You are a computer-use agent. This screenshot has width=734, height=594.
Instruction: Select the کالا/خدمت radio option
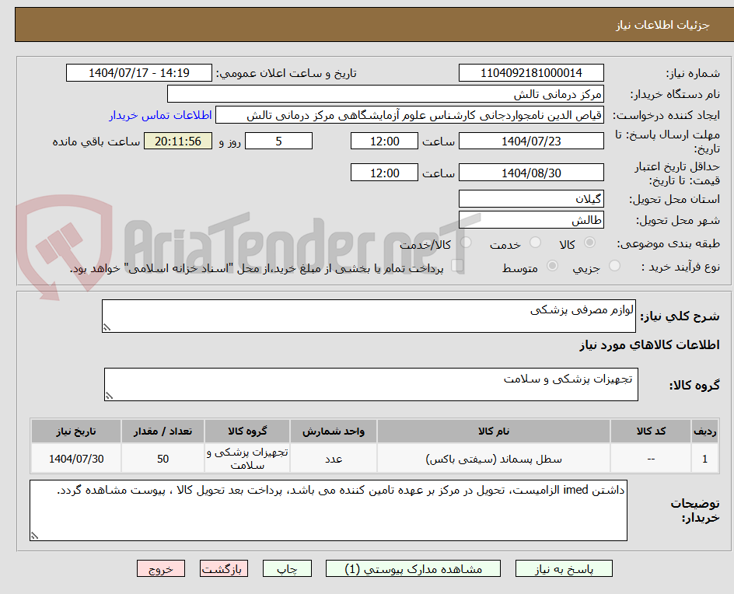[x=466, y=242]
